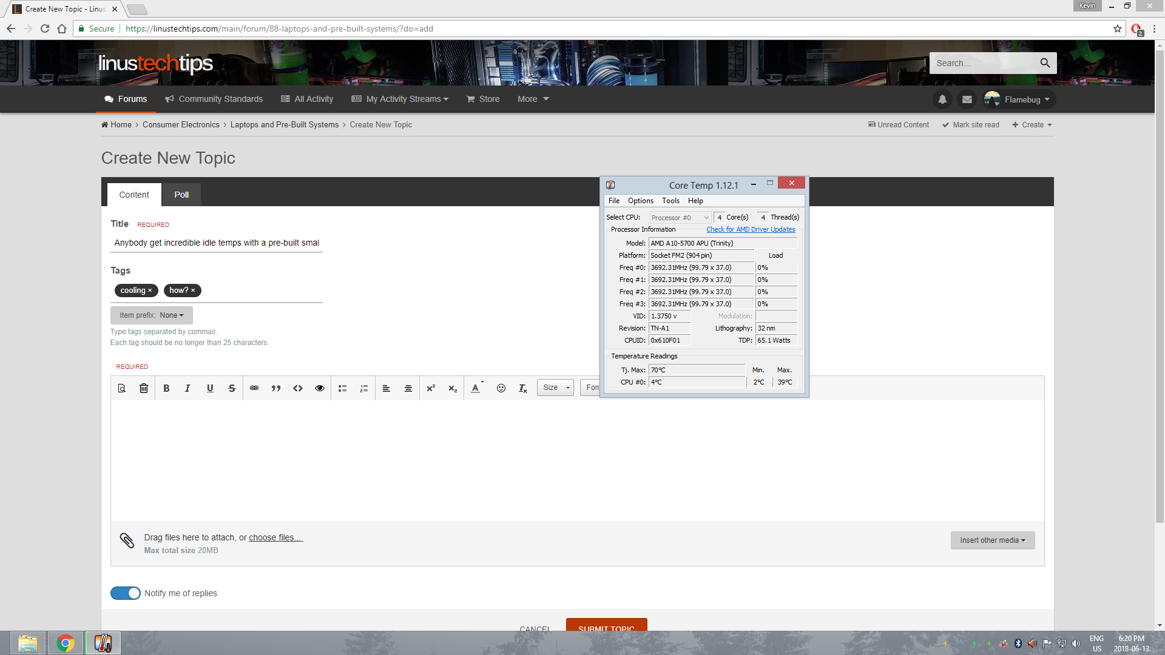1165x655 pixels.
Task: Expand the More navigation menu
Action: [x=533, y=99]
